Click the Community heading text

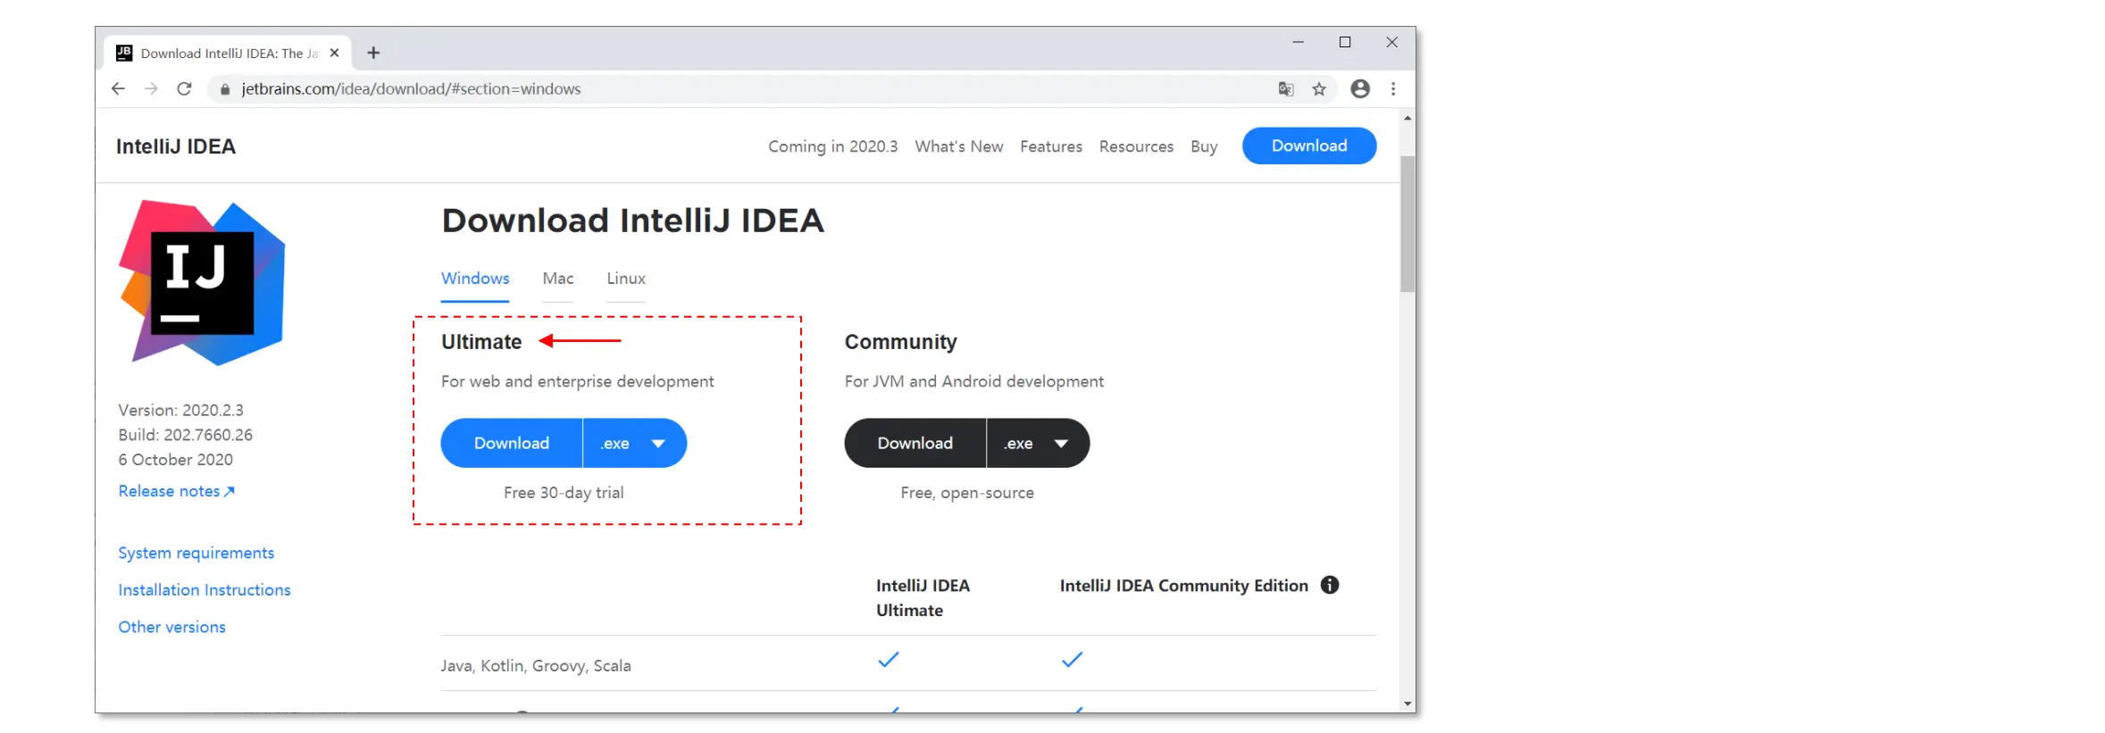tap(900, 342)
